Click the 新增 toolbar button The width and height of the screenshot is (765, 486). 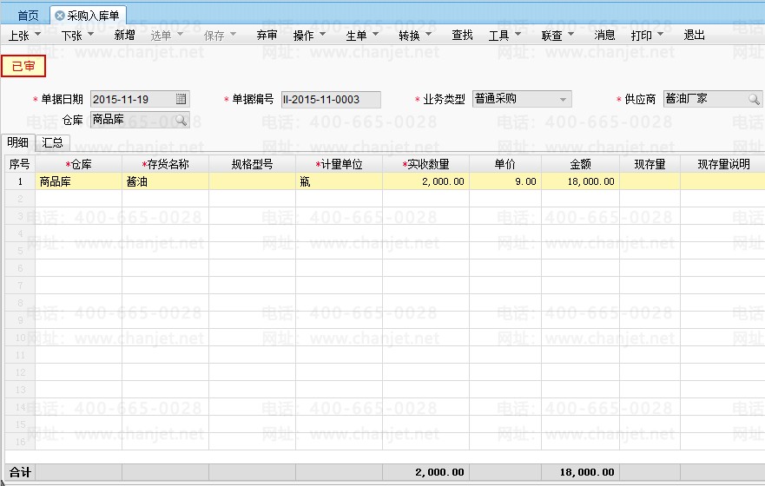124,35
